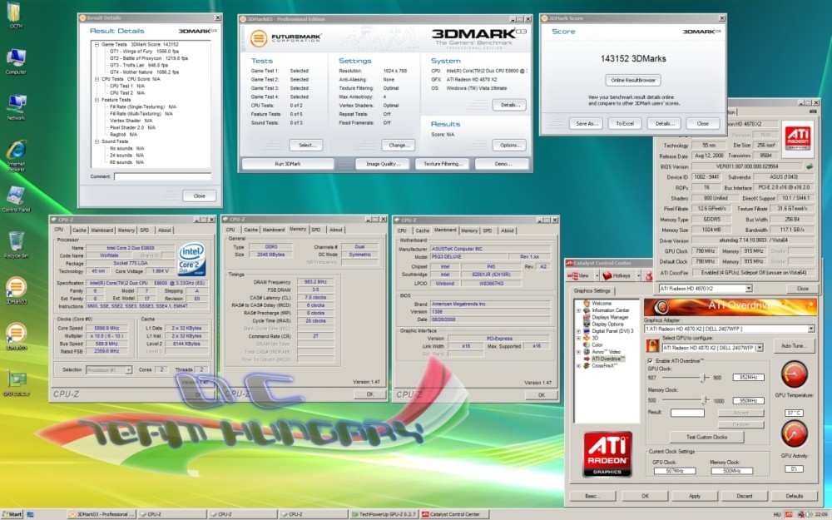Launch the GPU-Z 0.2.7 desktop shortcut
Viewport: 832px width, 520px height.
click(16, 383)
